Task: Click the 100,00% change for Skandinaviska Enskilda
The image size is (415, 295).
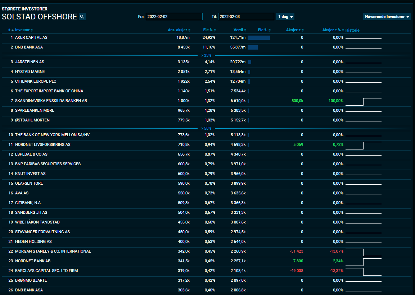Action: (336, 101)
